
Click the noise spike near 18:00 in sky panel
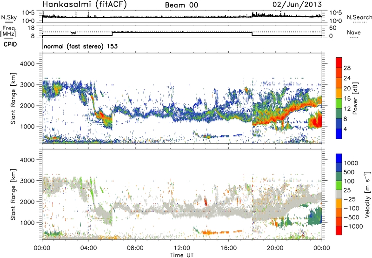pyautogui.click(x=253, y=14)
